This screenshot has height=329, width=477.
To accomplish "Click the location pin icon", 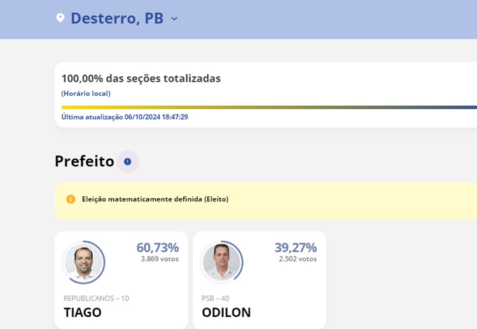I will pos(60,18).
